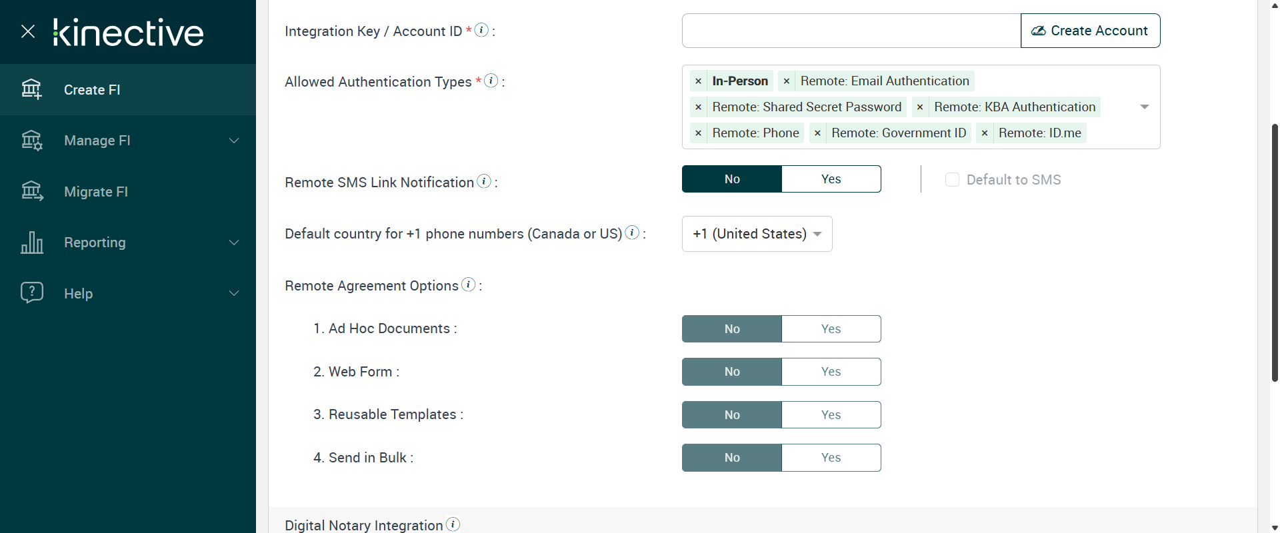Open info tooltip for Integration Key

pos(481,30)
